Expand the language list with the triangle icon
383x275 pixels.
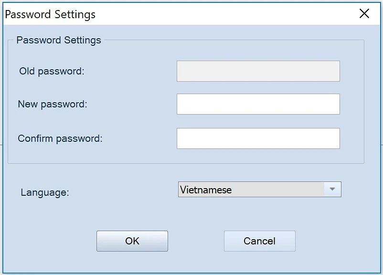pyautogui.click(x=332, y=190)
